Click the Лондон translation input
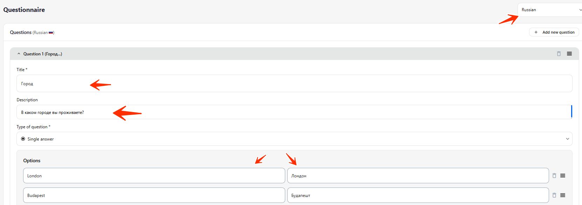This screenshot has height=205, width=582. tap(418, 176)
